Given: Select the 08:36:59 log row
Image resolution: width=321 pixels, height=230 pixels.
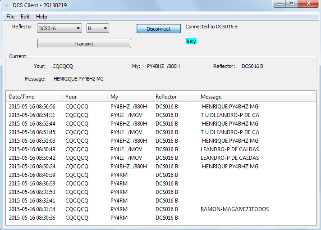Looking at the screenshot, I should 160,184.
